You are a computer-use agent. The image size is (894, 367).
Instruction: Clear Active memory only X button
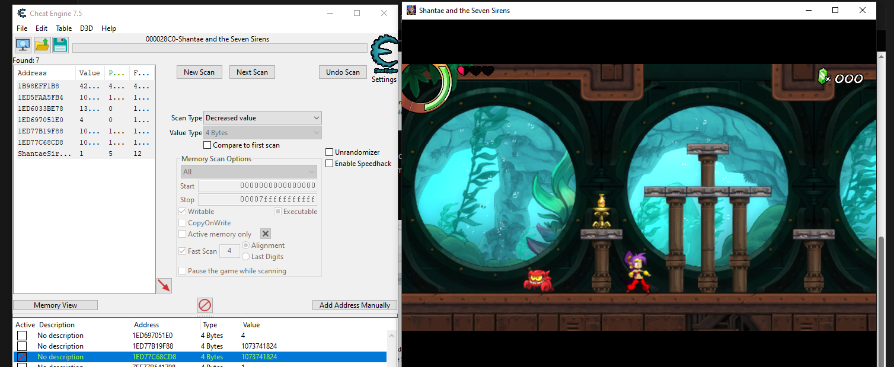pyautogui.click(x=266, y=234)
